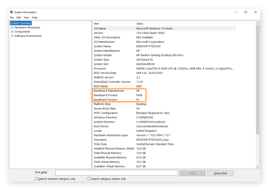270x191 pixels.
Task: Click the scrollbar down arrow
Action: [258, 167]
